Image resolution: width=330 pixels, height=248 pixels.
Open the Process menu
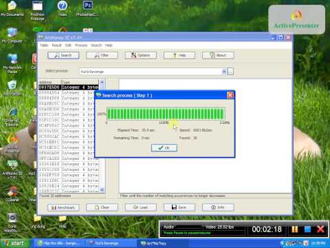tap(81, 45)
